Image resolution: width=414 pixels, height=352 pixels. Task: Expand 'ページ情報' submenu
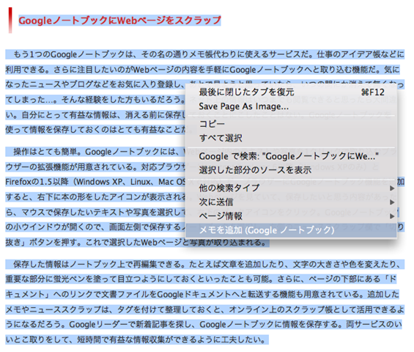(291, 216)
